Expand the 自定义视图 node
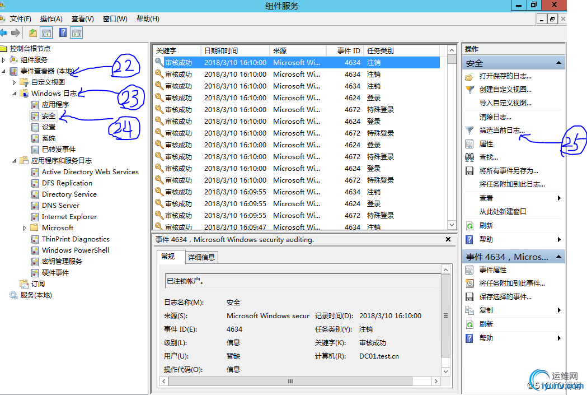Viewport: 587px width, 395px height. click(x=14, y=82)
